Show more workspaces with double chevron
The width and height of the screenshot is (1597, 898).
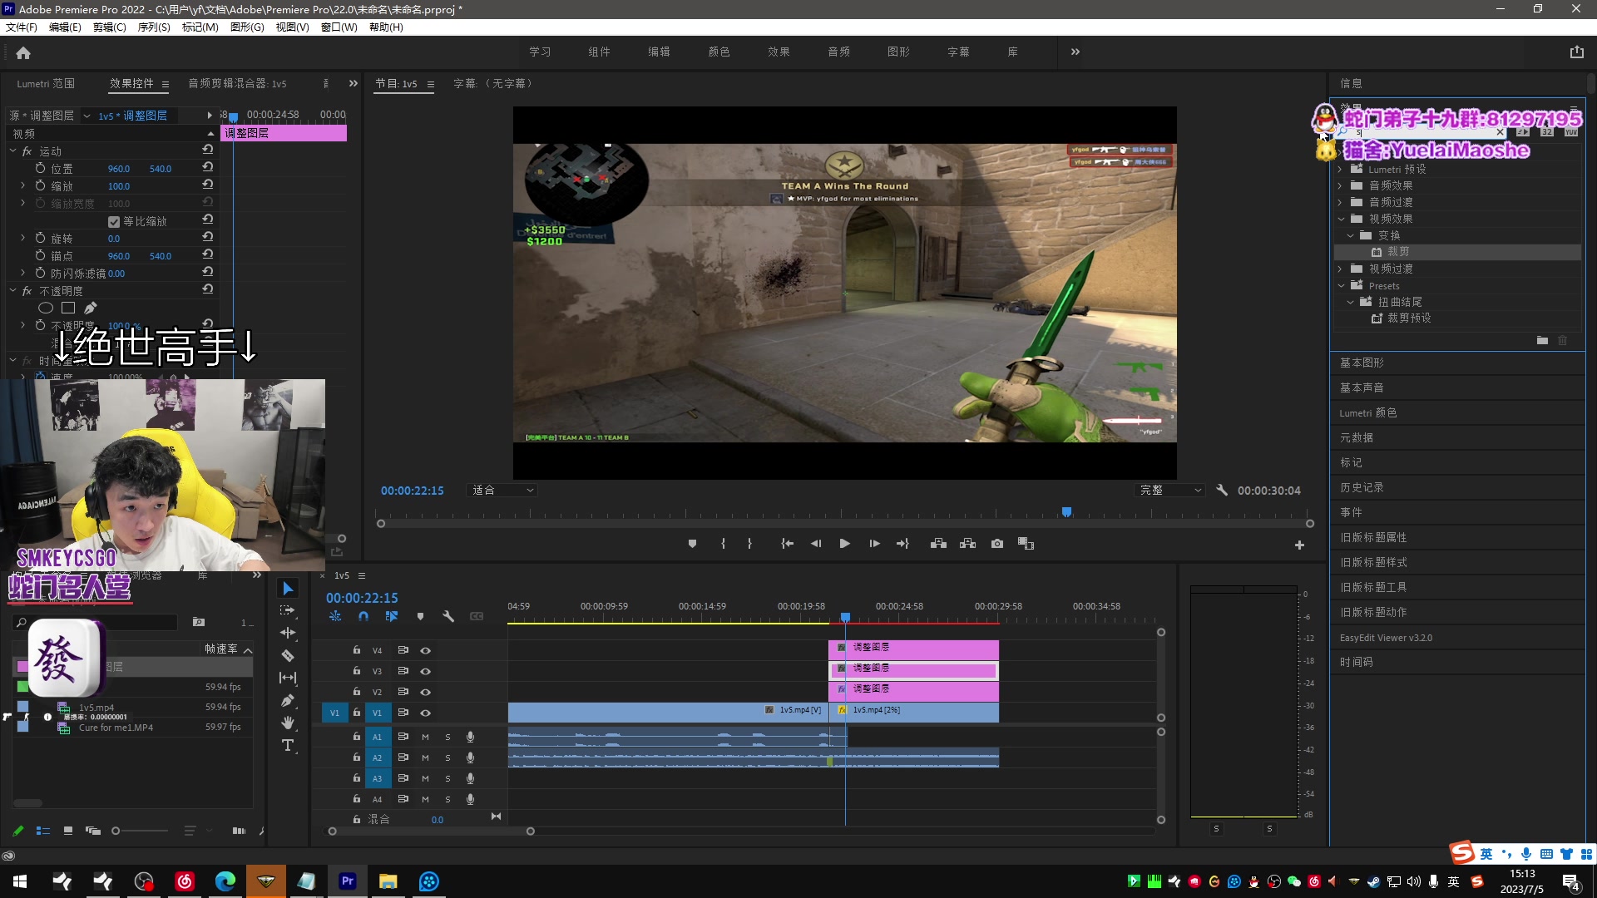coord(1075,52)
